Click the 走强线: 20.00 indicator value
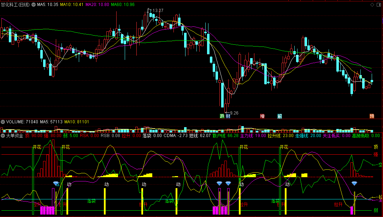Image resolution: width=383 pixels, height=217 pixels. pyautogui.click(x=308, y=136)
